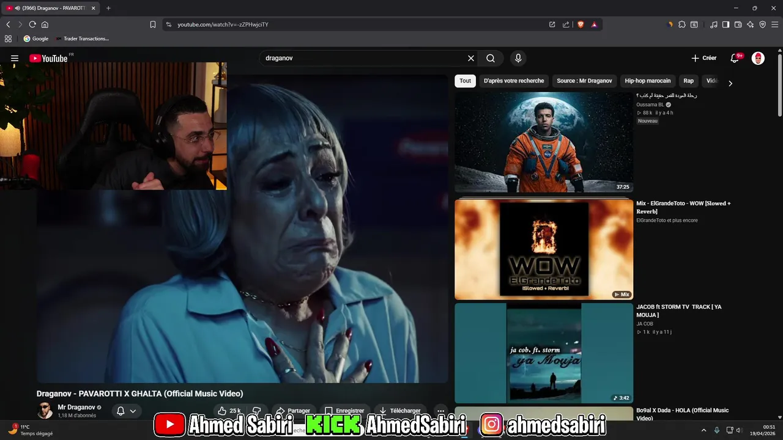Show more filter chips with arrow
Screen dimensions: 783x440
pos(730,83)
